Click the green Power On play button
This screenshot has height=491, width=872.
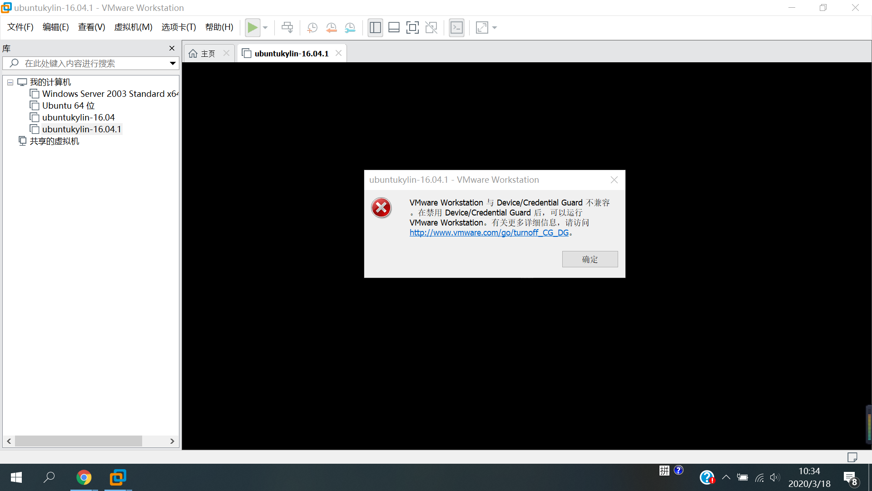click(253, 28)
